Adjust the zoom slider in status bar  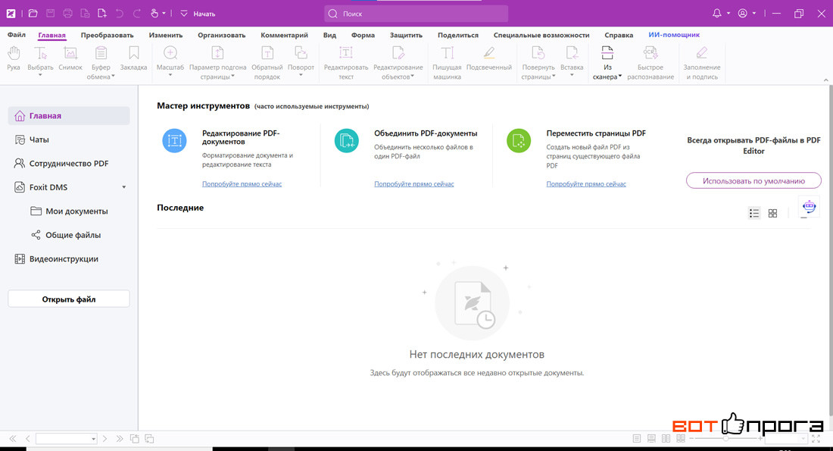pos(725,439)
